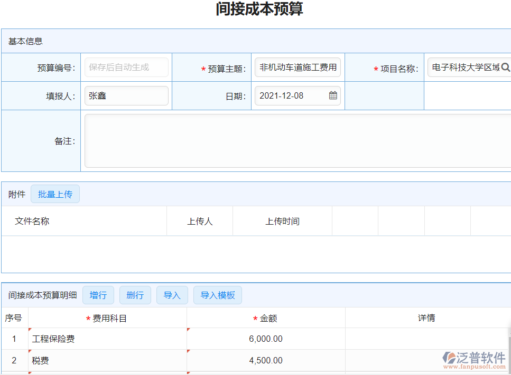Click 删行 to delete a detail row
Viewport: 511px width, 375px height.
point(135,295)
